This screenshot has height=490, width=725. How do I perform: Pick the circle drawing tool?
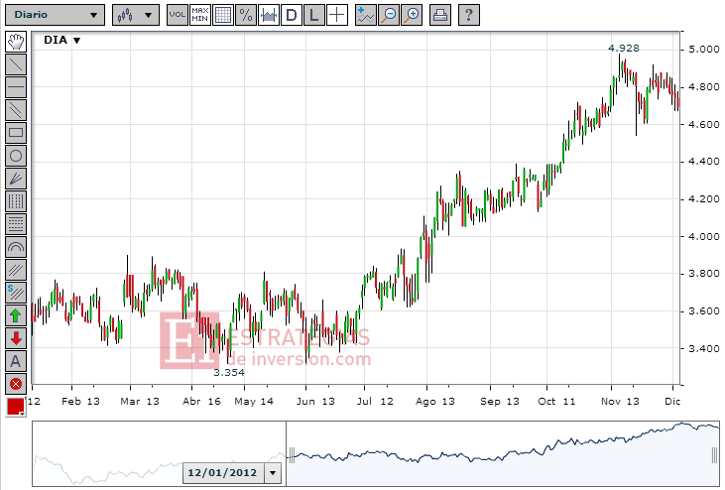point(16,155)
